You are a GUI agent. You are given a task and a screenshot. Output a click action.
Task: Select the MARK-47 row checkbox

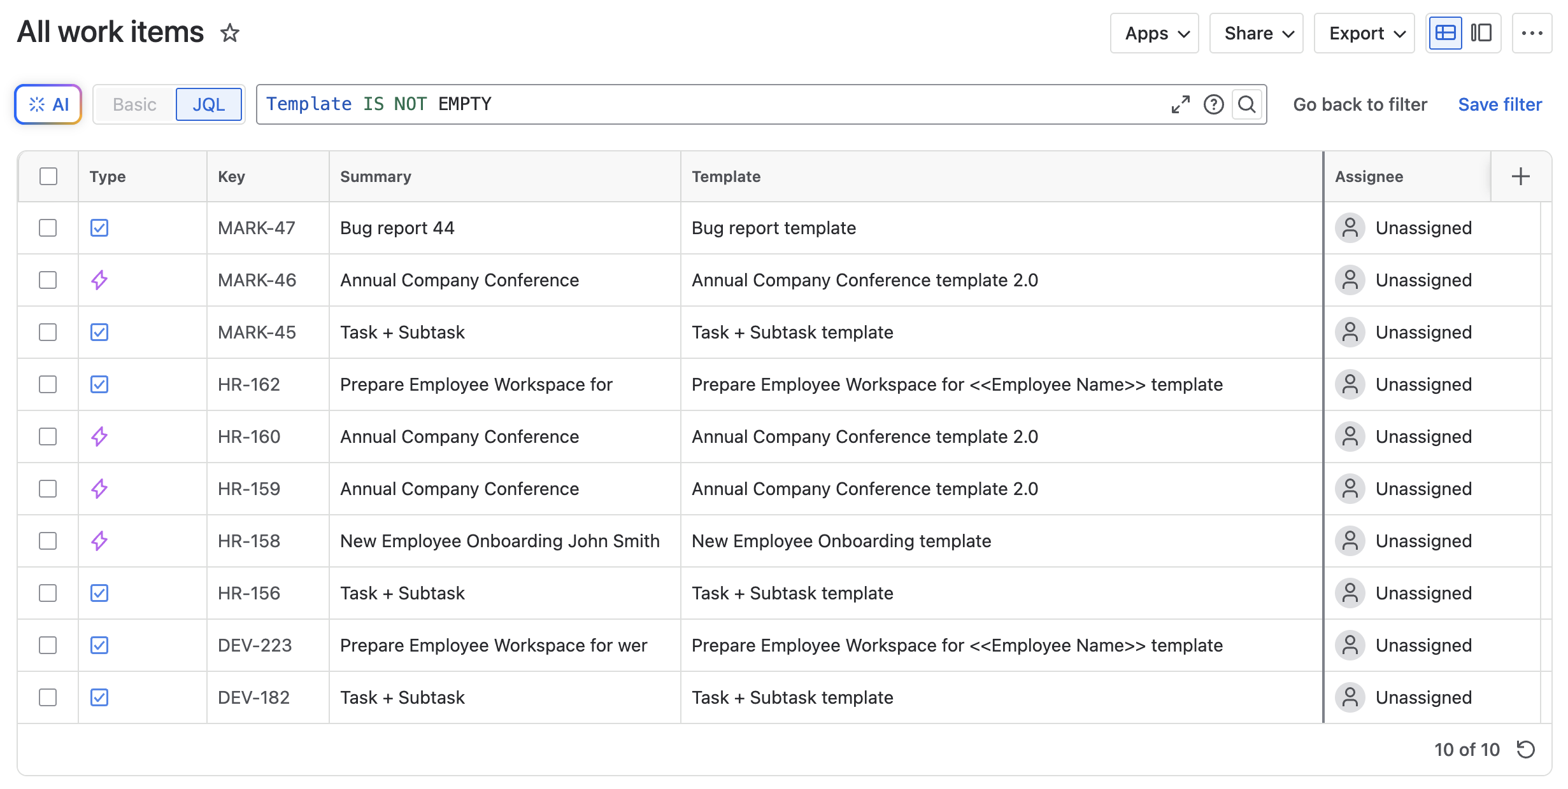point(48,228)
